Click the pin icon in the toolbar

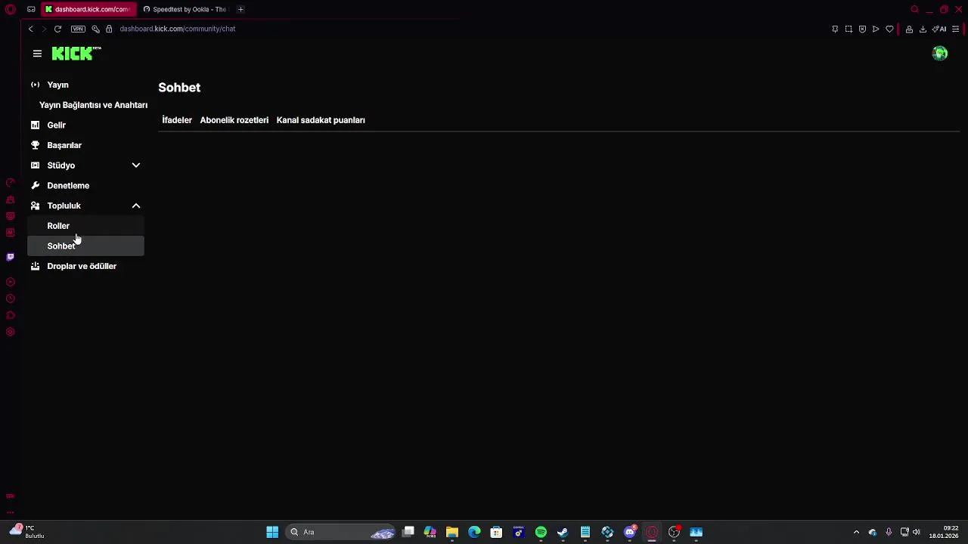tap(835, 29)
